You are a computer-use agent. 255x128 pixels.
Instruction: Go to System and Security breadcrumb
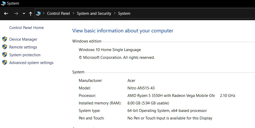[x=94, y=13]
